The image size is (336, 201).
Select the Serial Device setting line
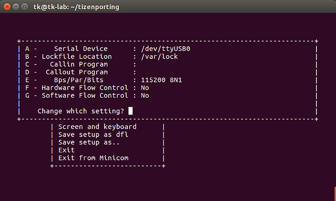tap(108, 49)
